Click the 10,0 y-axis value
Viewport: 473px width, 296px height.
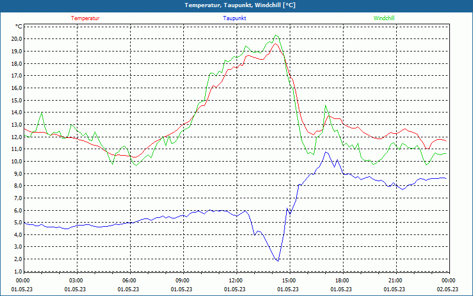17,161
